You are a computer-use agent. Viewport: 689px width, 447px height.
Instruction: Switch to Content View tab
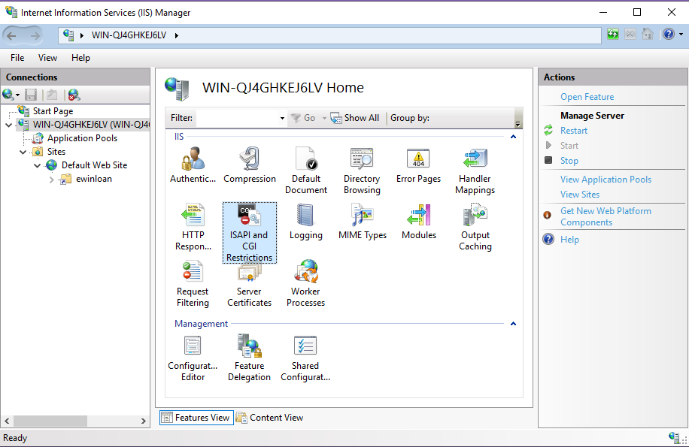[x=270, y=418]
